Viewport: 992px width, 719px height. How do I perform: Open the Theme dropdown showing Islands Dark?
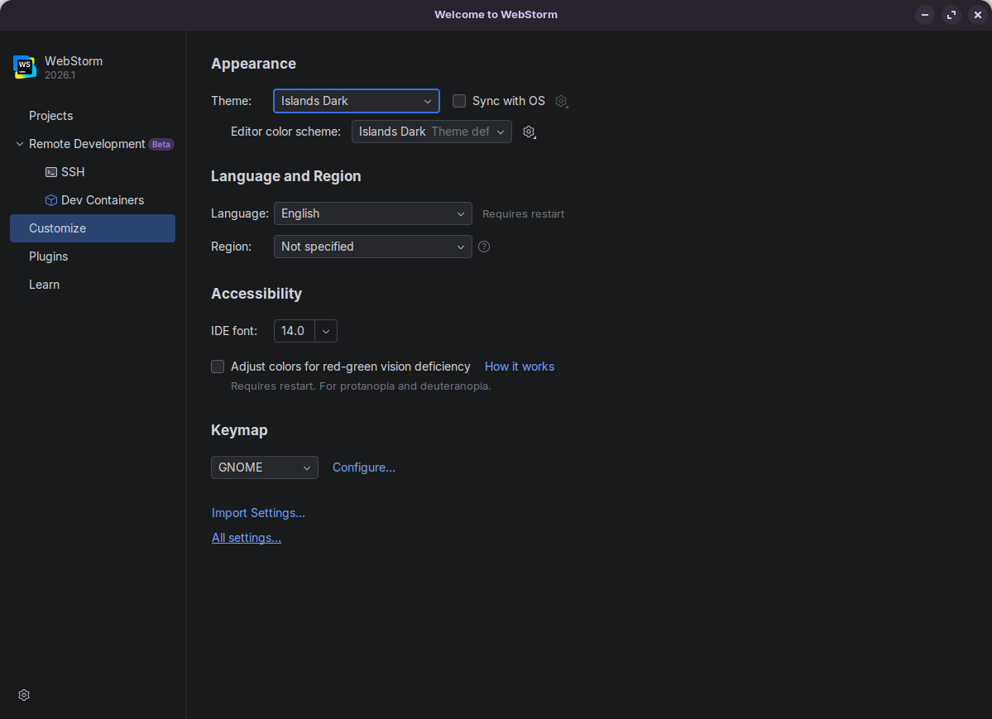[356, 101]
